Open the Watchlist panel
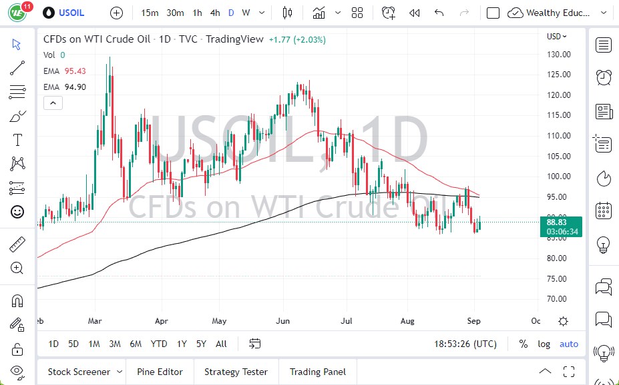This screenshot has height=385, width=619. coord(603,45)
